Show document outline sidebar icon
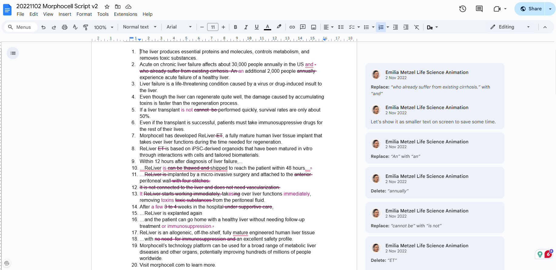Screen dimensions: 556x270 13,53
